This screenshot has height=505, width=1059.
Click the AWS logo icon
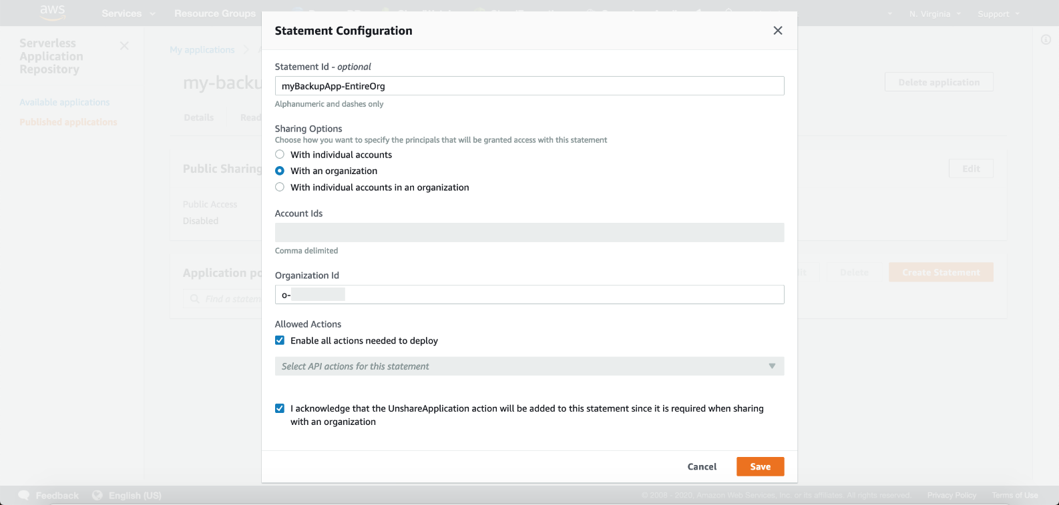tap(52, 13)
